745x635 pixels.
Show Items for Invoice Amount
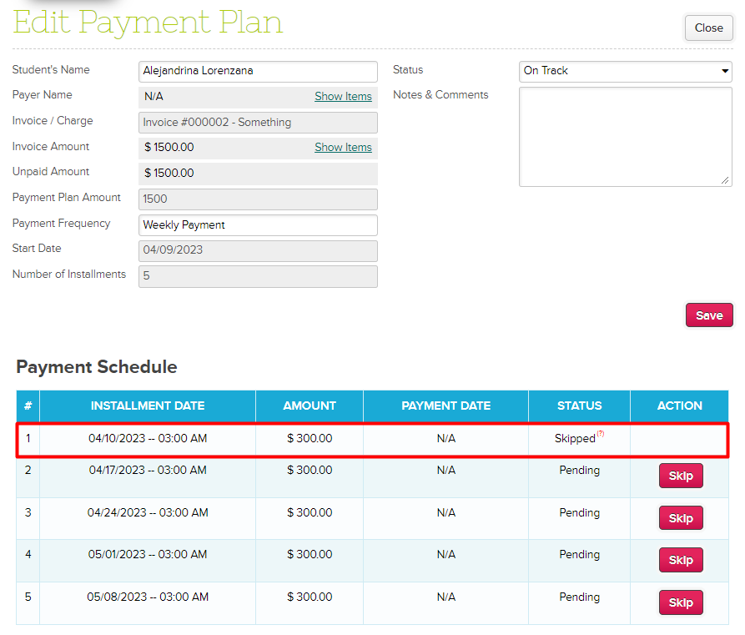click(x=343, y=148)
